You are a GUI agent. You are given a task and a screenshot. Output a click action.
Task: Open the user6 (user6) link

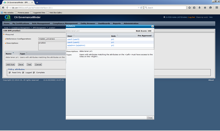[73, 42]
